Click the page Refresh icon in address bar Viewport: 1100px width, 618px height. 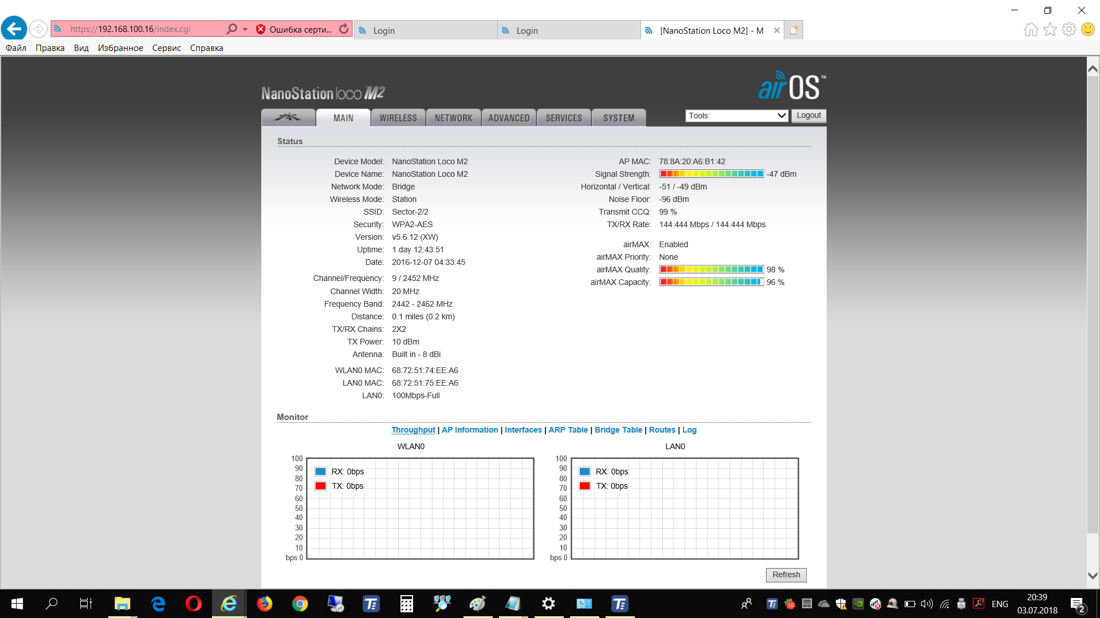[344, 29]
